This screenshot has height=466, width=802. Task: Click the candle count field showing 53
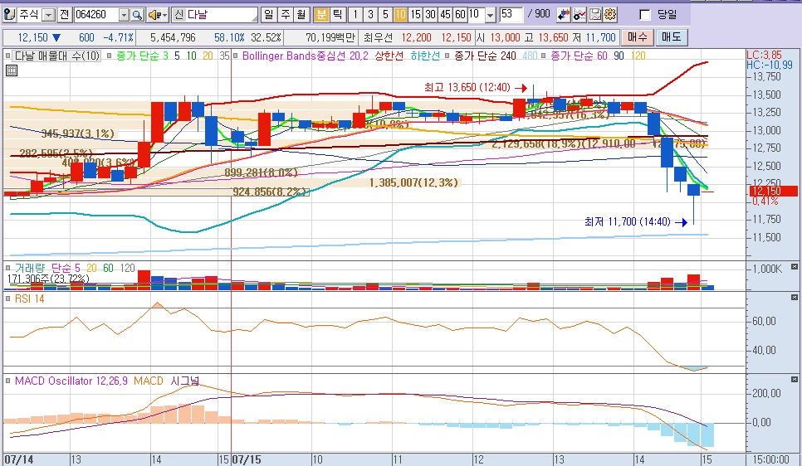(x=511, y=15)
